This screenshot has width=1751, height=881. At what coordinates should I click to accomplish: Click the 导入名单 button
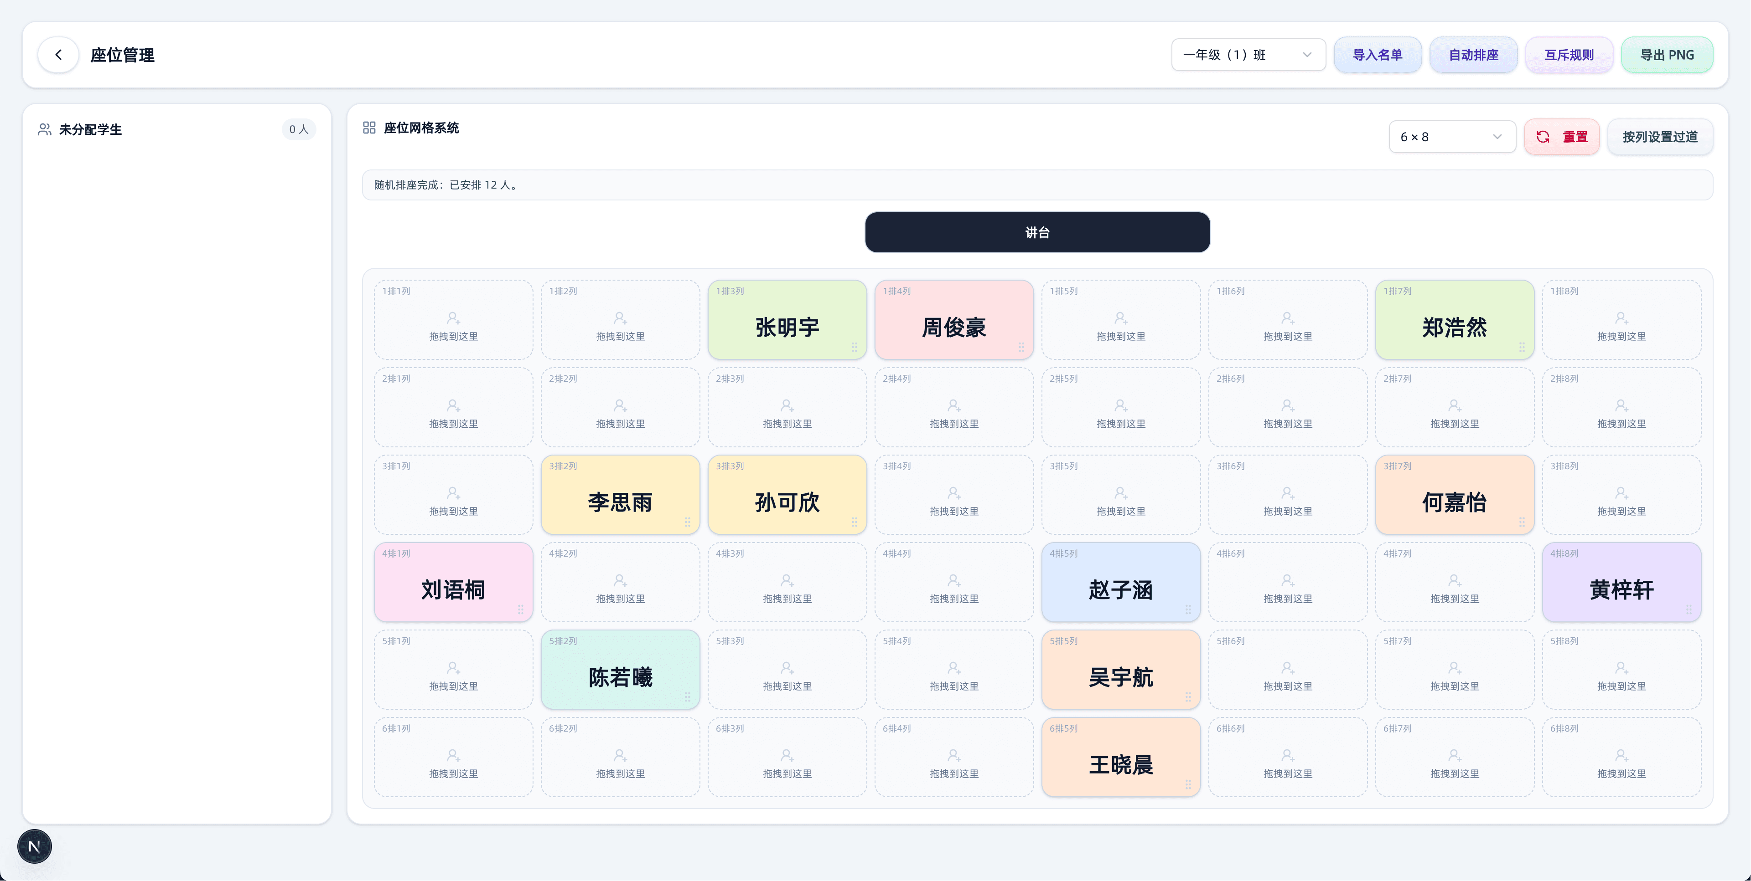[x=1378, y=54]
